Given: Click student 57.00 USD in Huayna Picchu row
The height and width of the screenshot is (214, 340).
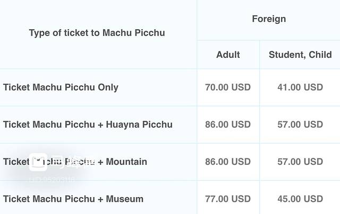Looking at the screenshot, I should coord(300,124).
